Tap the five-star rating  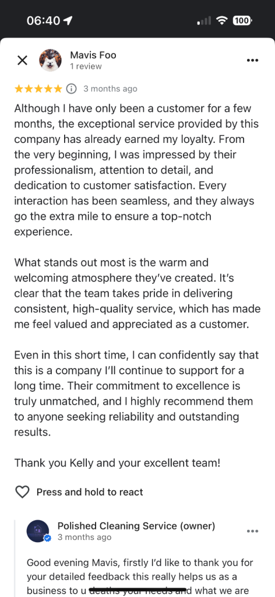38,89
